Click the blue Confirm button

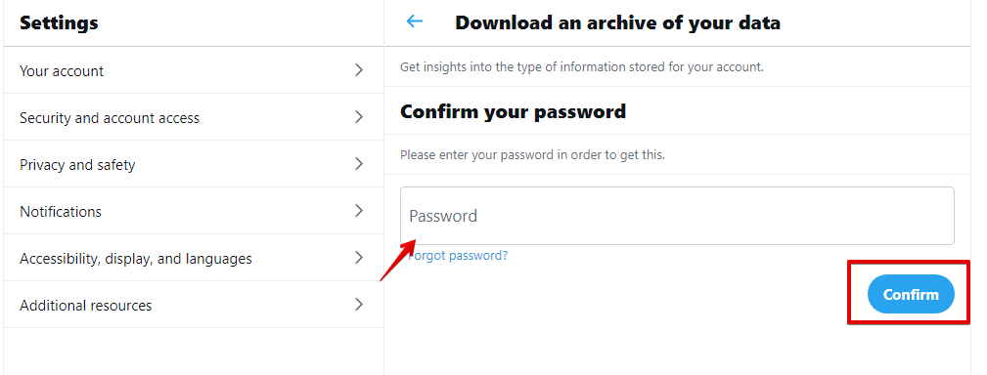pos(911,294)
